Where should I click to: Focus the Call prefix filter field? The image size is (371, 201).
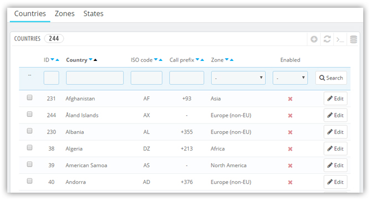click(x=187, y=78)
